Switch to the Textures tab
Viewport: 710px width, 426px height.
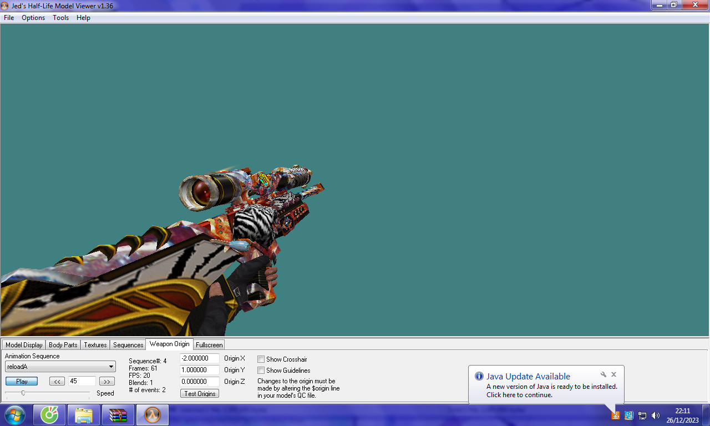point(95,345)
